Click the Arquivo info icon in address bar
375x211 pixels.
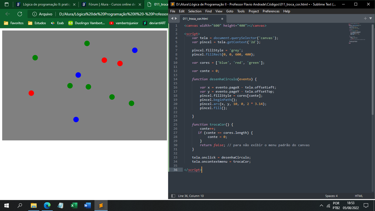point(35,14)
